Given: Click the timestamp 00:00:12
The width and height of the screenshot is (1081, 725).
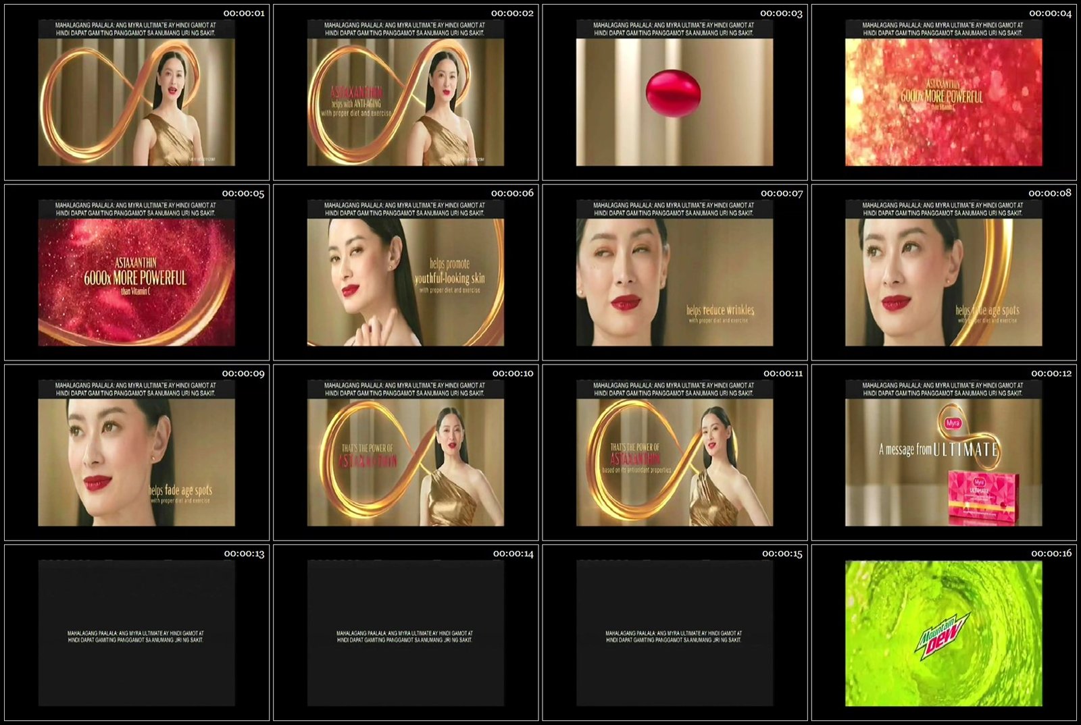Looking at the screenshot, I should pos(1051,373).
